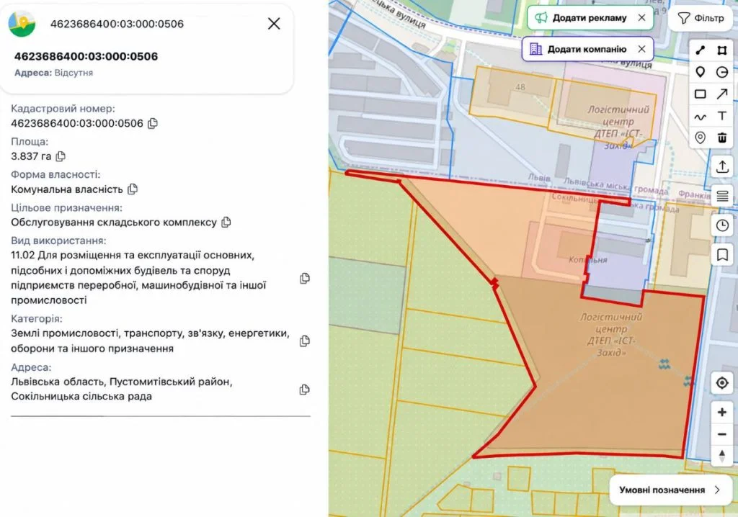Open the Фільтр panel

coord(701,18)
